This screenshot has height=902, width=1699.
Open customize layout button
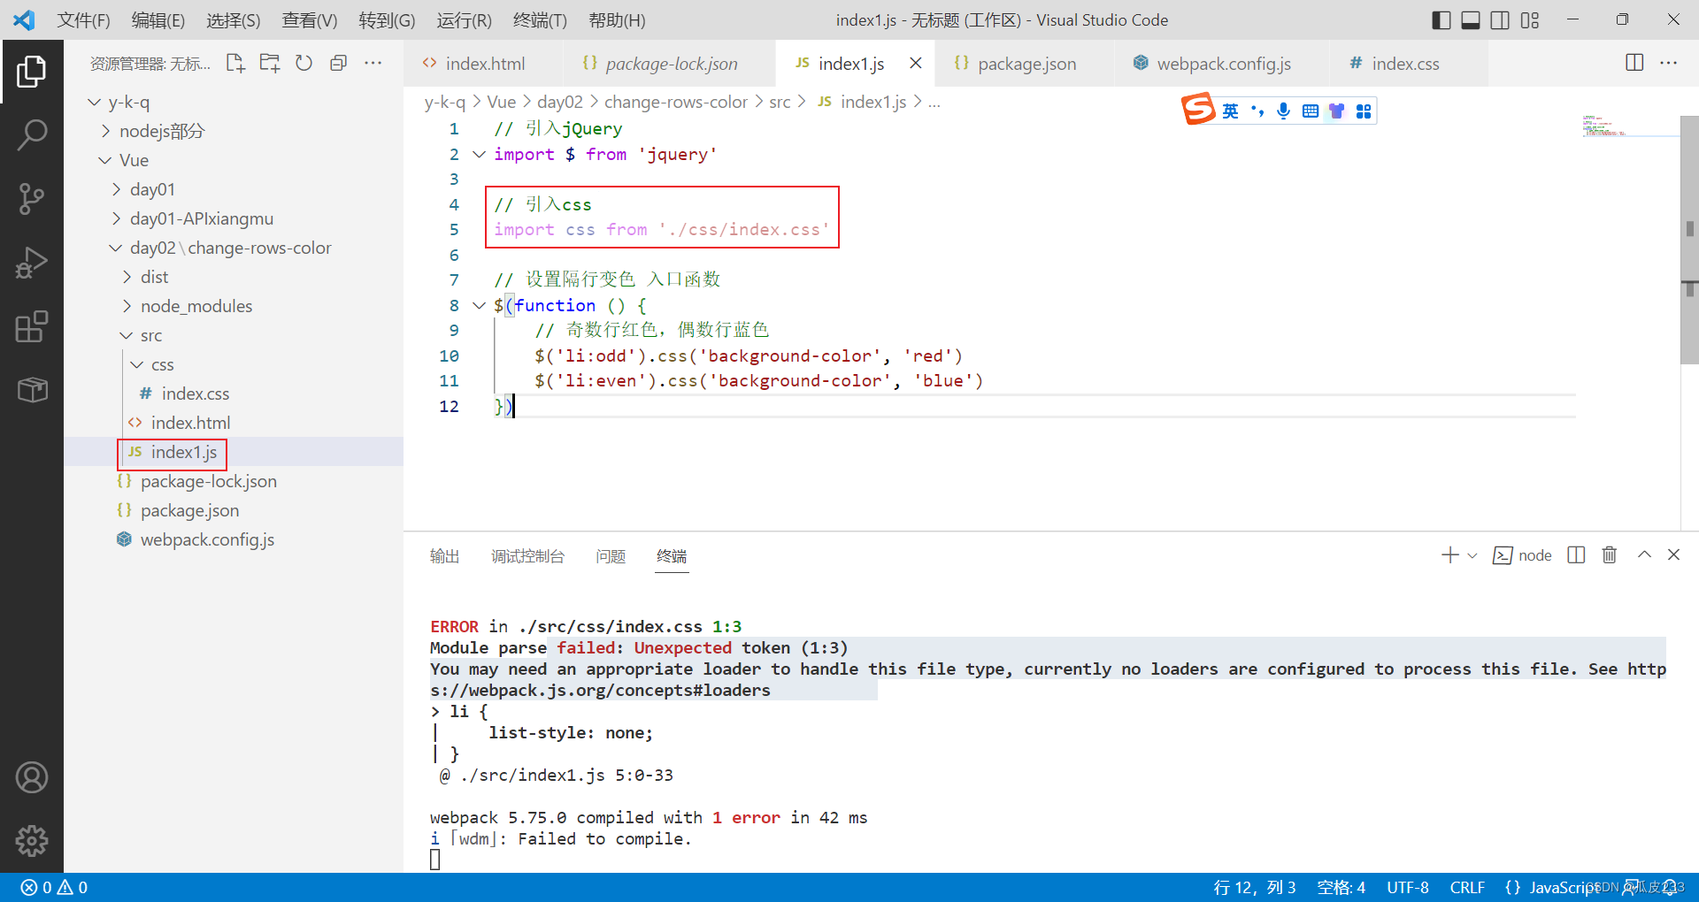pos(1530,19)
